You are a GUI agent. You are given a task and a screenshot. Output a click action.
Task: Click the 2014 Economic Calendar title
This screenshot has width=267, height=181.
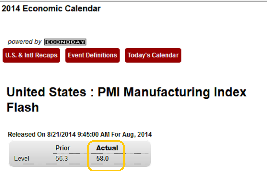pyautogui.click(x=51, y=9)
